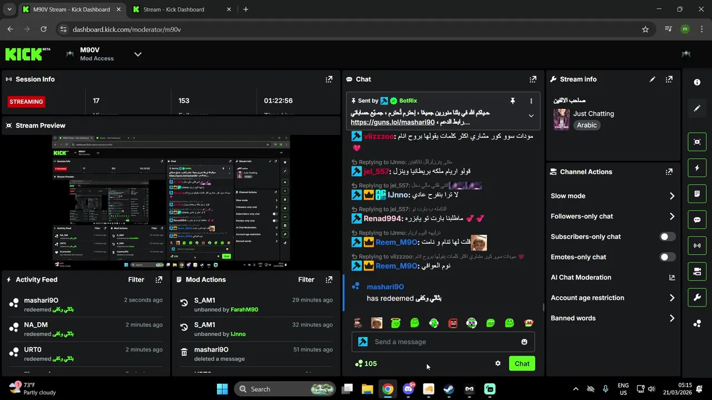Image resolution: width=712 pixels, height=400 pixels.
Task: Open Activity Feed Filter
Action: tap(136, 279)
